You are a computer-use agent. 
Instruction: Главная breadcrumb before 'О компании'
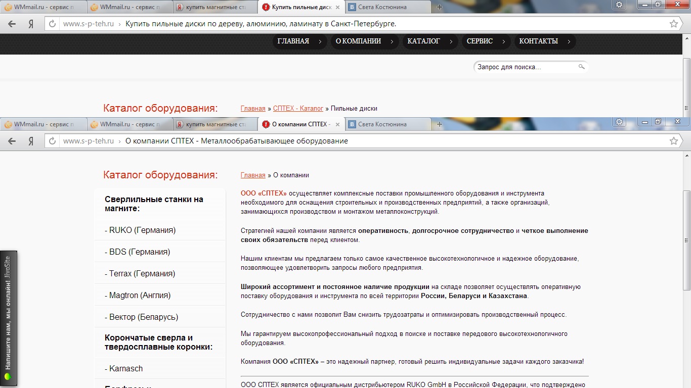click(253, 175)
